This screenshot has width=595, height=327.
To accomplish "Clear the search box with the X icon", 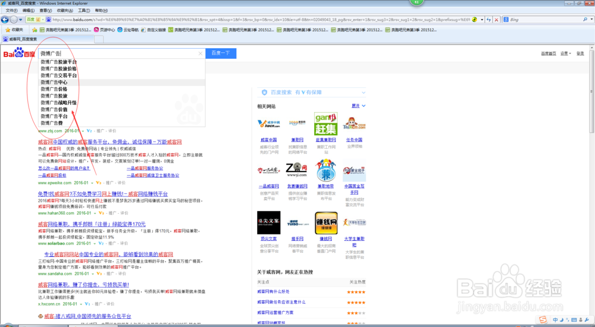I will [x=201, y=53].
